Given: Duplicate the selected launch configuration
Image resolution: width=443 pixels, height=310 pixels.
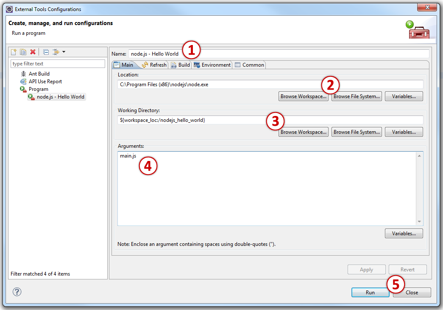Looking at the screenshot, I should tap(23, 52).
